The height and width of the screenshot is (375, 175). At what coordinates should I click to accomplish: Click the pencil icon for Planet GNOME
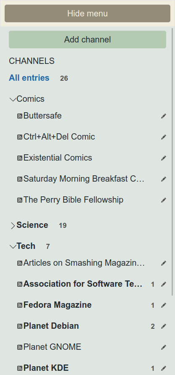[x=164, y=347]
